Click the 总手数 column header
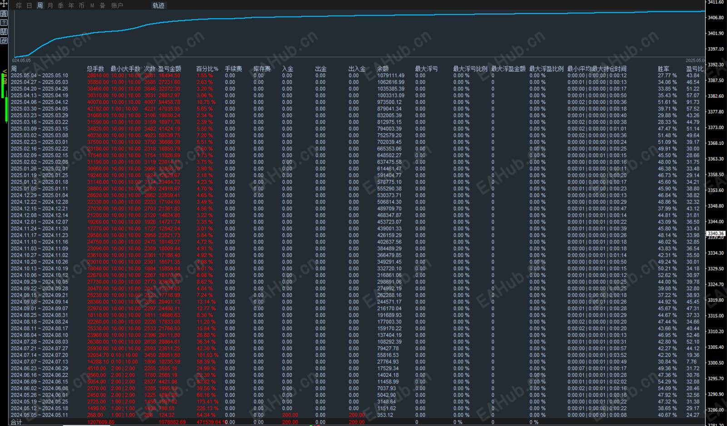This screenshot has width=727, height=426. [x=95, y=69]
